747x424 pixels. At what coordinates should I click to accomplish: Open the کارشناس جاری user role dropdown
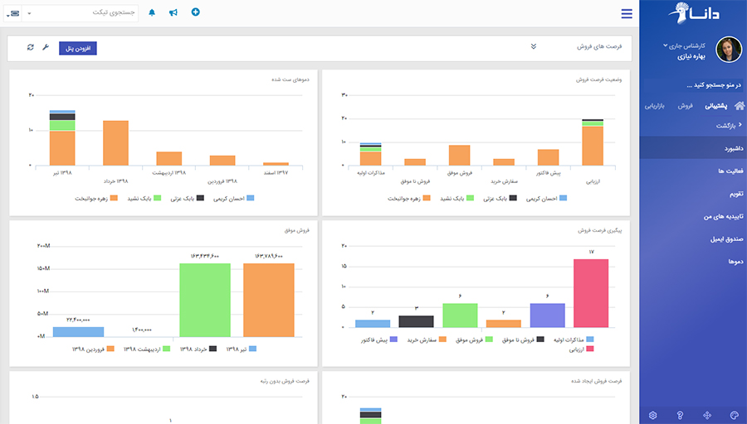(x=686, y=46)
